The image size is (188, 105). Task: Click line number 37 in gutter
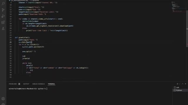11,68
